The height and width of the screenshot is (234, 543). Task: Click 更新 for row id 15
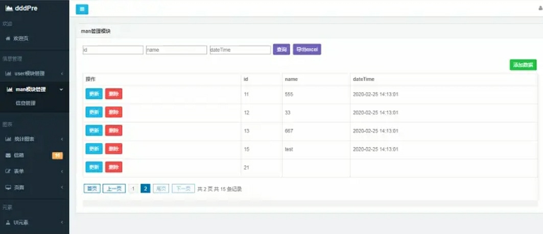pyautogui.click(x=94, y=149)
